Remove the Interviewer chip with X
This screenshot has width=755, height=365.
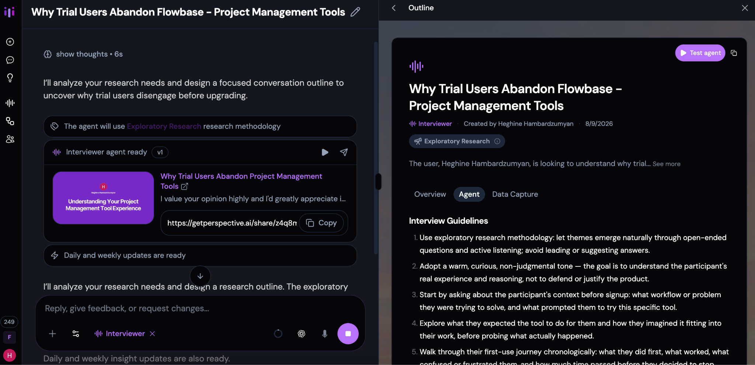pyautogui.click(x=153, y=334)
